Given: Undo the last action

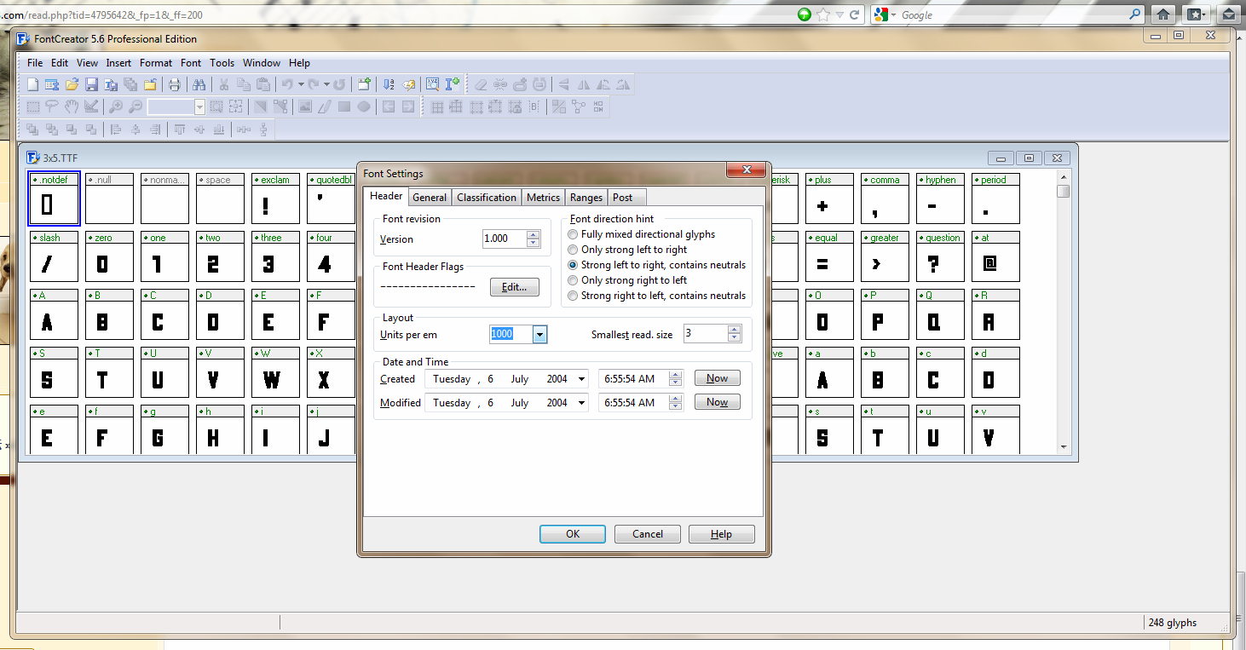Looking at the screenshot, I should [287, 83].
